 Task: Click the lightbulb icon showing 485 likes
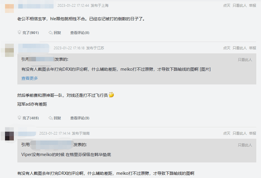19,117
